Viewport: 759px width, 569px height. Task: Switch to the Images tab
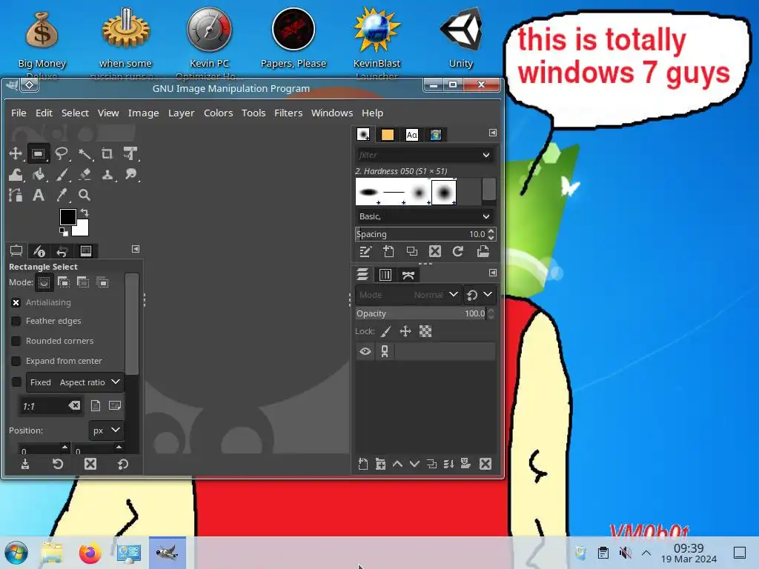pyautogui.click(x=86, y=250)
